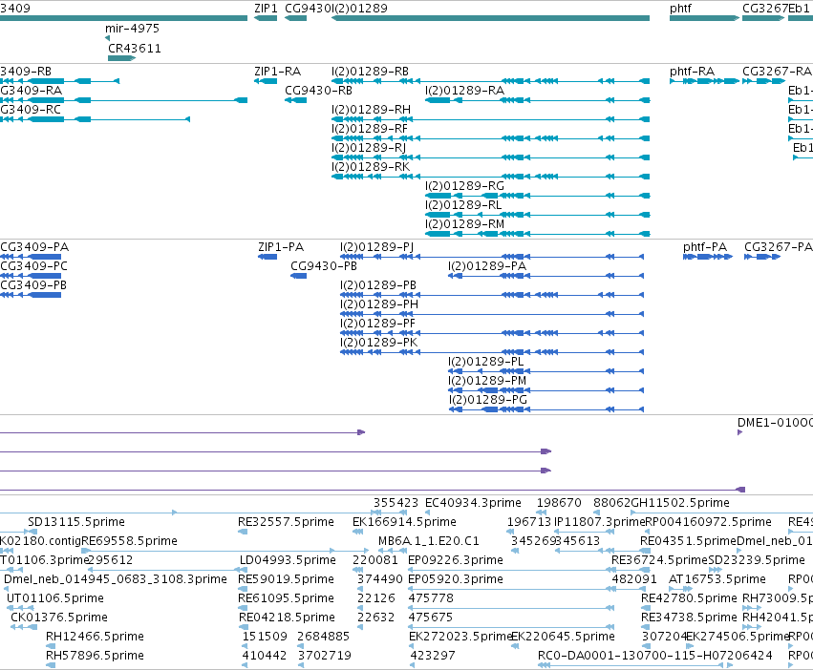Select the mir-4975 gene label

tap(132, 29)
